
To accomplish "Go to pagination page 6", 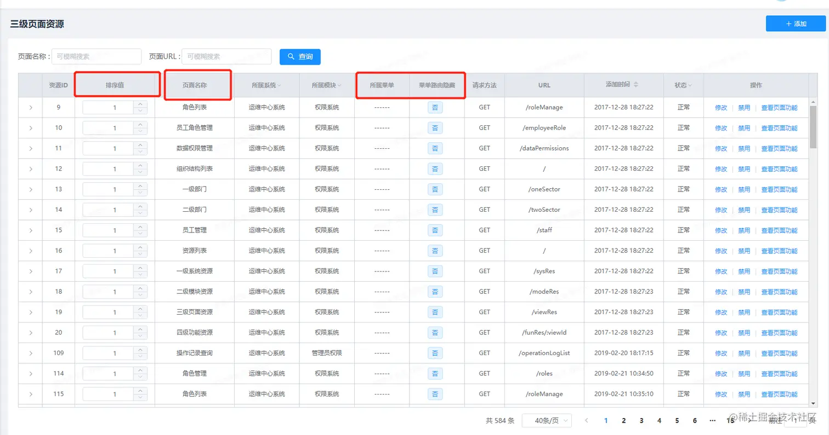I will click(x=695, y=421).
